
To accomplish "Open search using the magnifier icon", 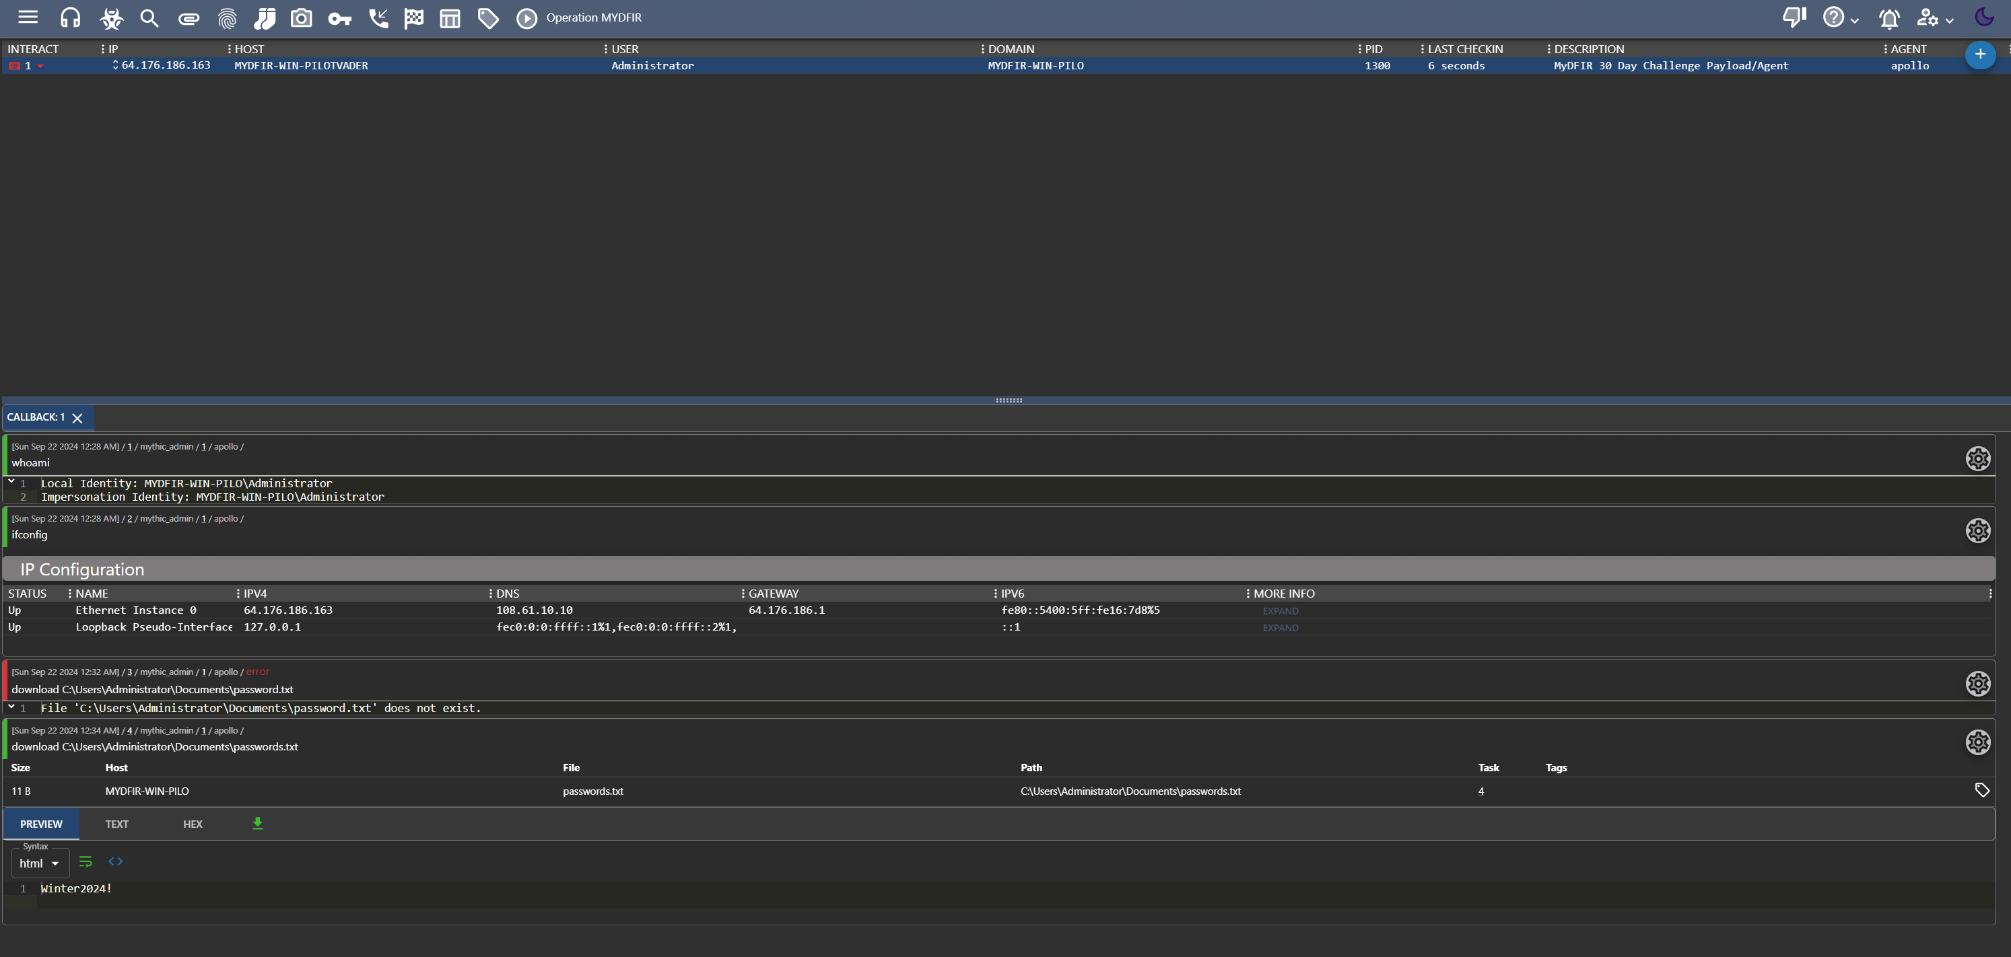I will pyautogui.click(x=149, y=17).
